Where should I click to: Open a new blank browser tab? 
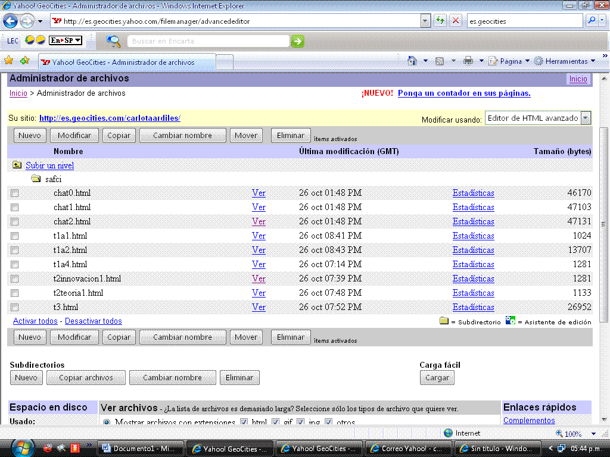point(225,62)
